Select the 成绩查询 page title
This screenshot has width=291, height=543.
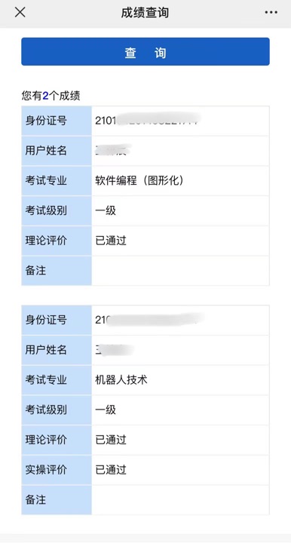tap(145, 13)
